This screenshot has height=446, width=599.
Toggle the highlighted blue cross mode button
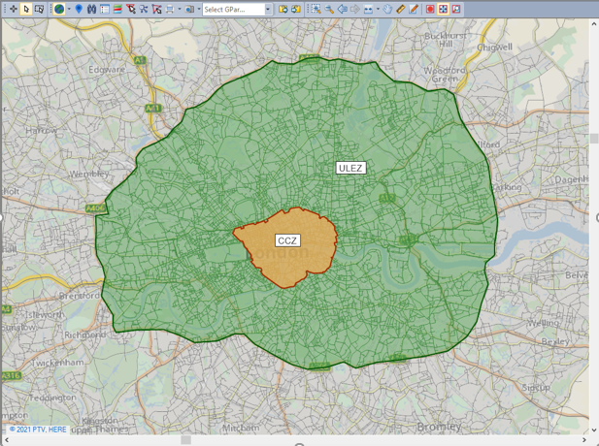point(443,9)
